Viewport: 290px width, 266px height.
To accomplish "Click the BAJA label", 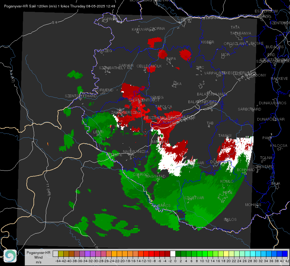I will pos(276,184).
